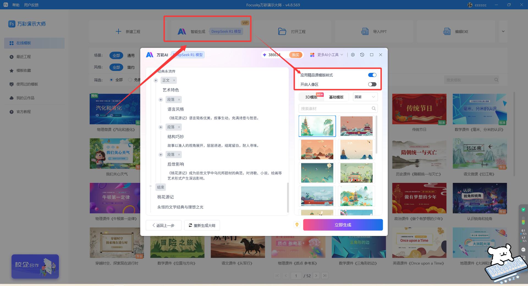Click the lightbulb tip icon
The height and width of the screenshot is (286, 528).
pos(297,225)
